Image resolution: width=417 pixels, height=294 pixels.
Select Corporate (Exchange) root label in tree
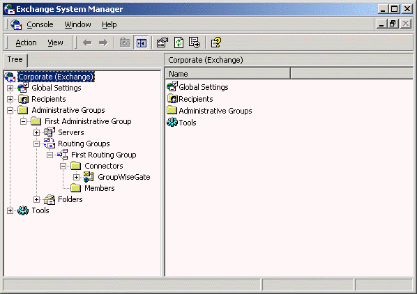pos(56,77)
